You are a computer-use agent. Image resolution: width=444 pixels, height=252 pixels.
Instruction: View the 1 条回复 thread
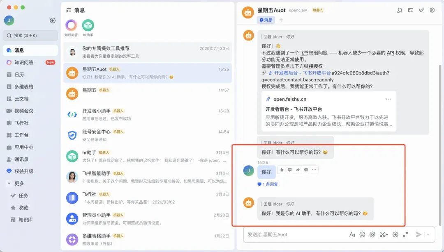pos(268,184)
